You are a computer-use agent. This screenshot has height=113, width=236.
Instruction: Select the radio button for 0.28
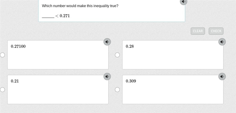point(117,55)
